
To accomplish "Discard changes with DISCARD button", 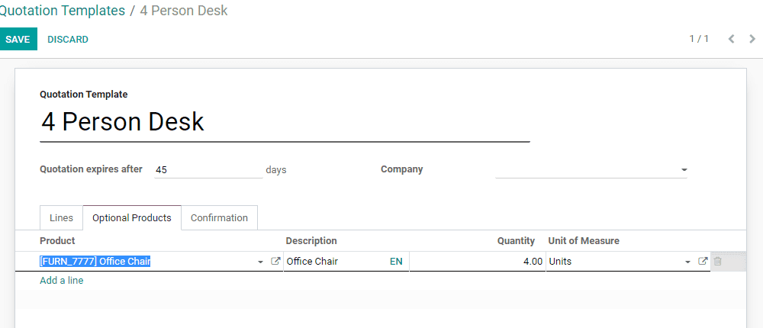I will click(68, 40).
